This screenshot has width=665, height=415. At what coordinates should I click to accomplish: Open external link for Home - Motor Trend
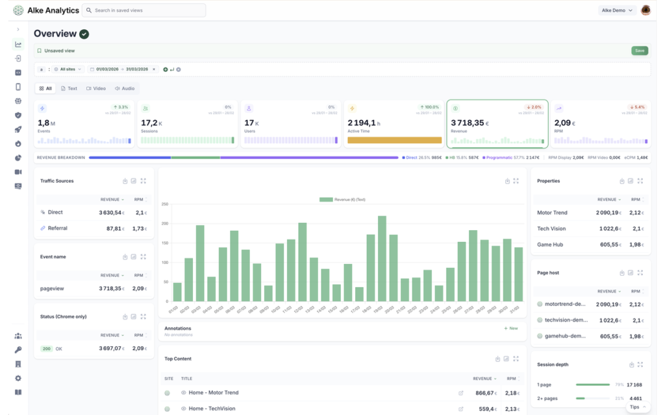[461, 393]
